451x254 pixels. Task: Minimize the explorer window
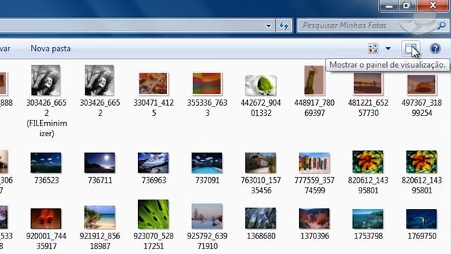click(389, 6)
